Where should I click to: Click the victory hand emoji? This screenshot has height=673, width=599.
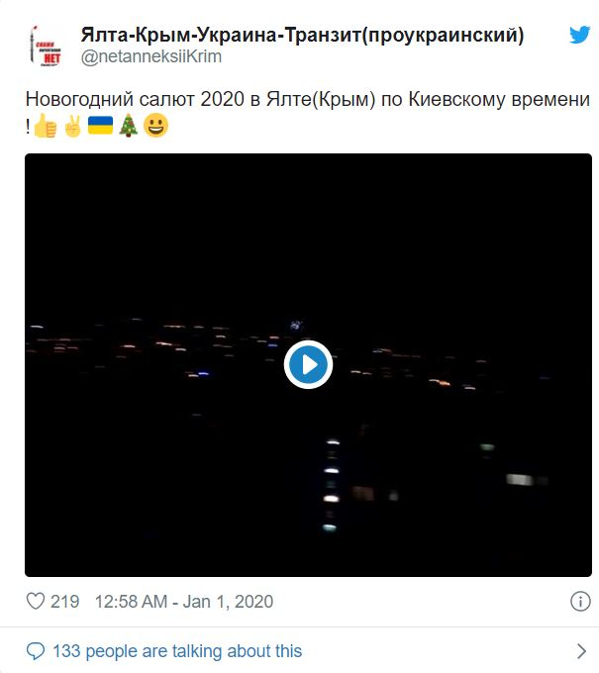[x=72, y=126]
